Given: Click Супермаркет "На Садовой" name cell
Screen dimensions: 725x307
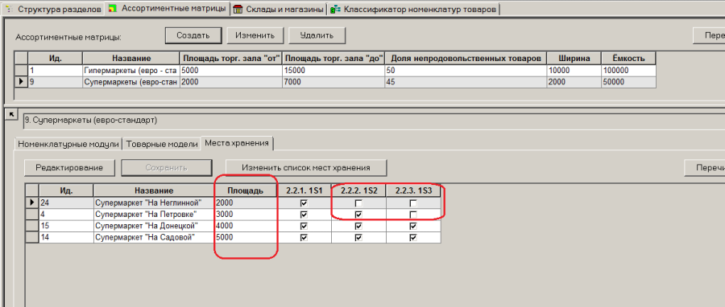Looking at the screenshot, I should 154,237.
